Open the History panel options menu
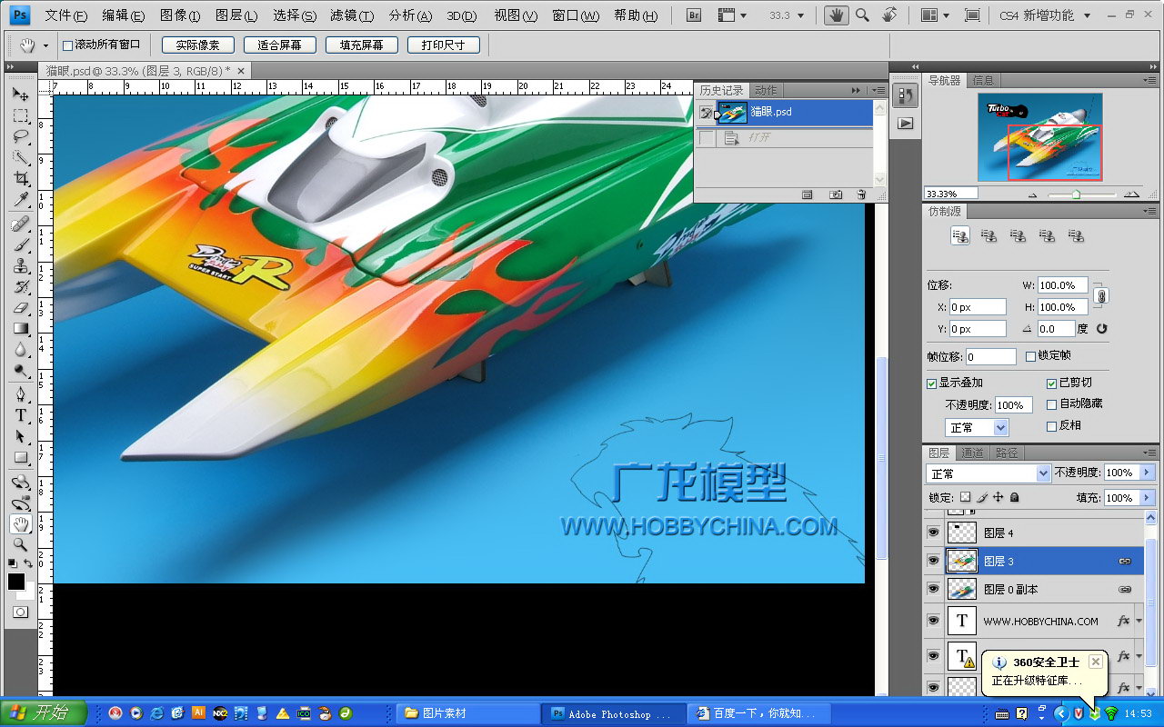The height and width of the screenshot is (727, 1164). point(878,90)
